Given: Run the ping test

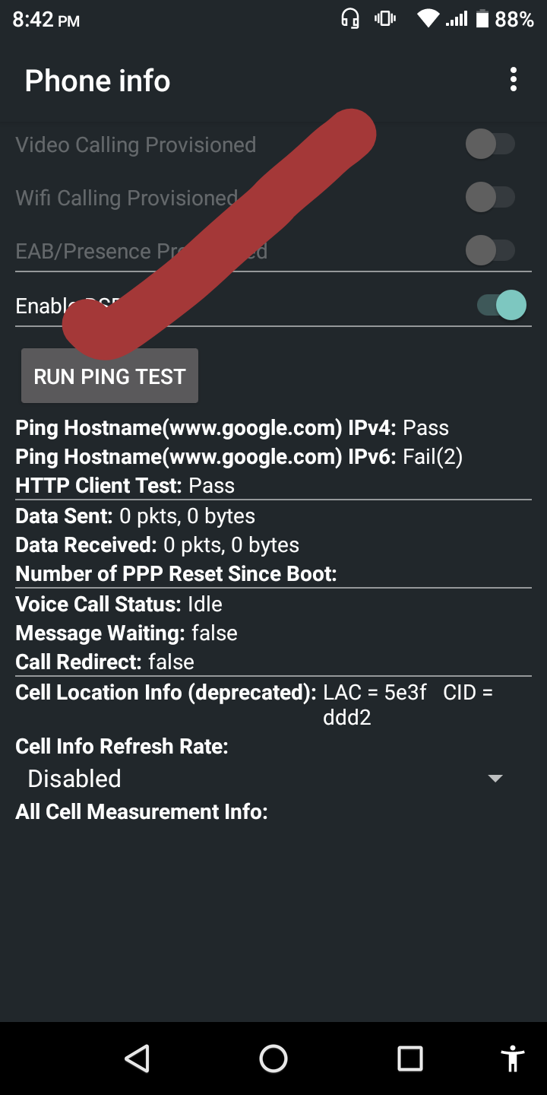Looking at the screenshot, I should point(109,376).
